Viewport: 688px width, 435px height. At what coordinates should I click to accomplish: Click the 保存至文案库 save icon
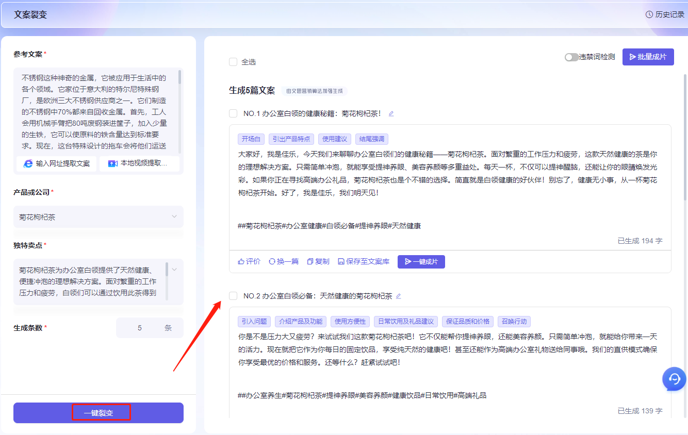click(x=341, y=261)
